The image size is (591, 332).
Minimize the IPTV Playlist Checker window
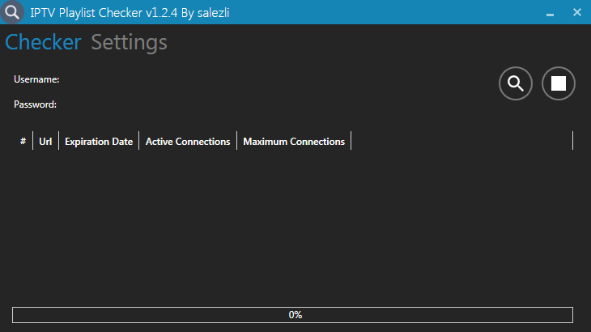click(550, 13)
